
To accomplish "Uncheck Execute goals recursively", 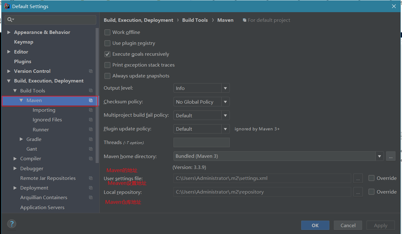I will 107,54.
